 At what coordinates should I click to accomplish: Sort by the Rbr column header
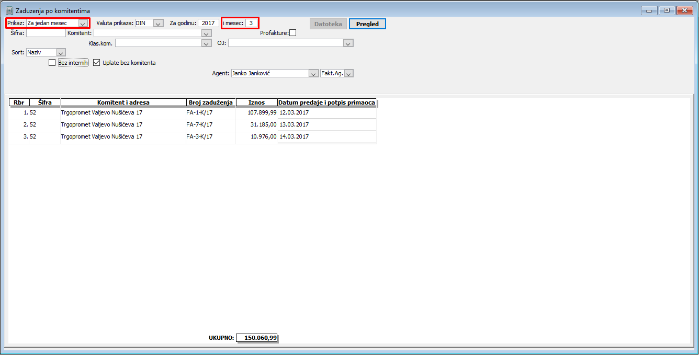pos(19,102)
